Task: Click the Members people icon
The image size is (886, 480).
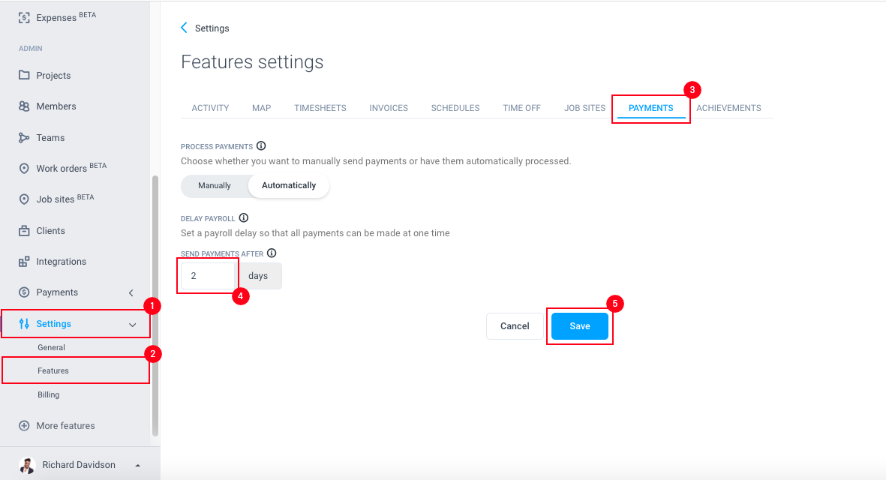Action: (x=24, y=106)
